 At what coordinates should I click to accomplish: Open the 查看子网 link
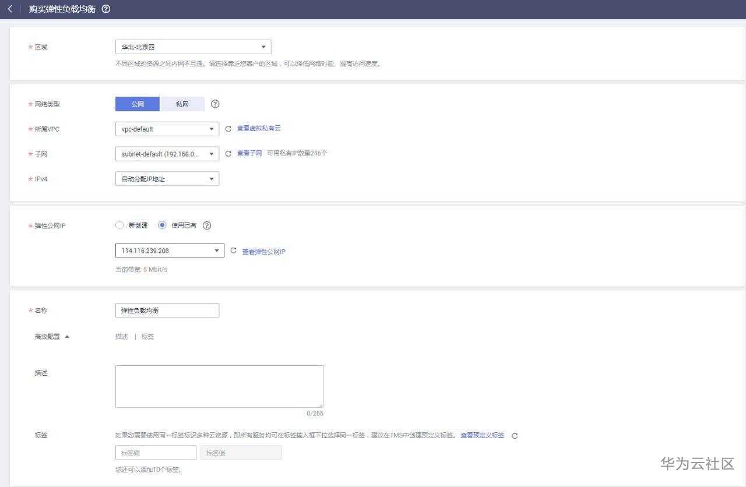coord(249,153)
